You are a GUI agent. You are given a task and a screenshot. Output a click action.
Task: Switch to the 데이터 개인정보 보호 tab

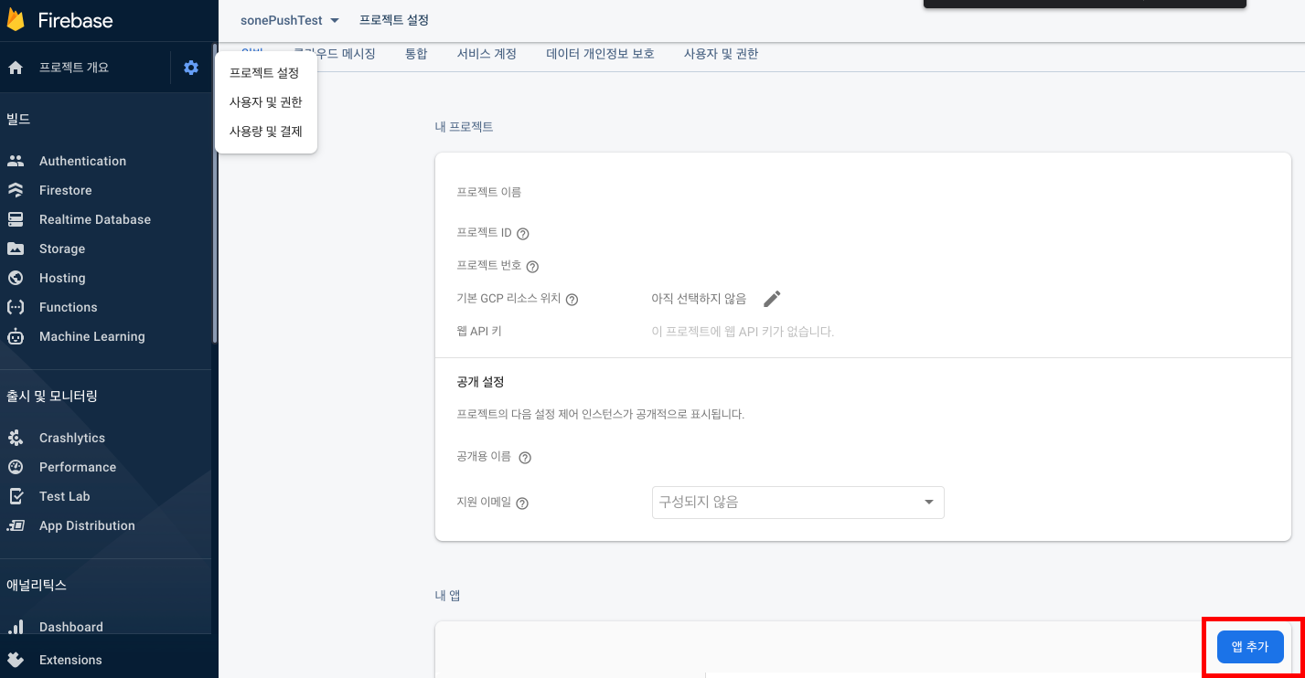600,54
